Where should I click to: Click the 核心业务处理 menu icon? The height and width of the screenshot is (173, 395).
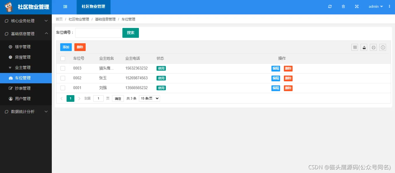7,21
